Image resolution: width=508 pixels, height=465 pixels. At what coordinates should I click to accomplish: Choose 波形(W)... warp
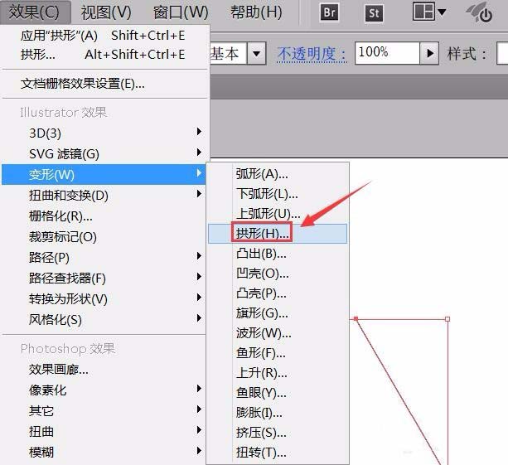tap(278, 332)
